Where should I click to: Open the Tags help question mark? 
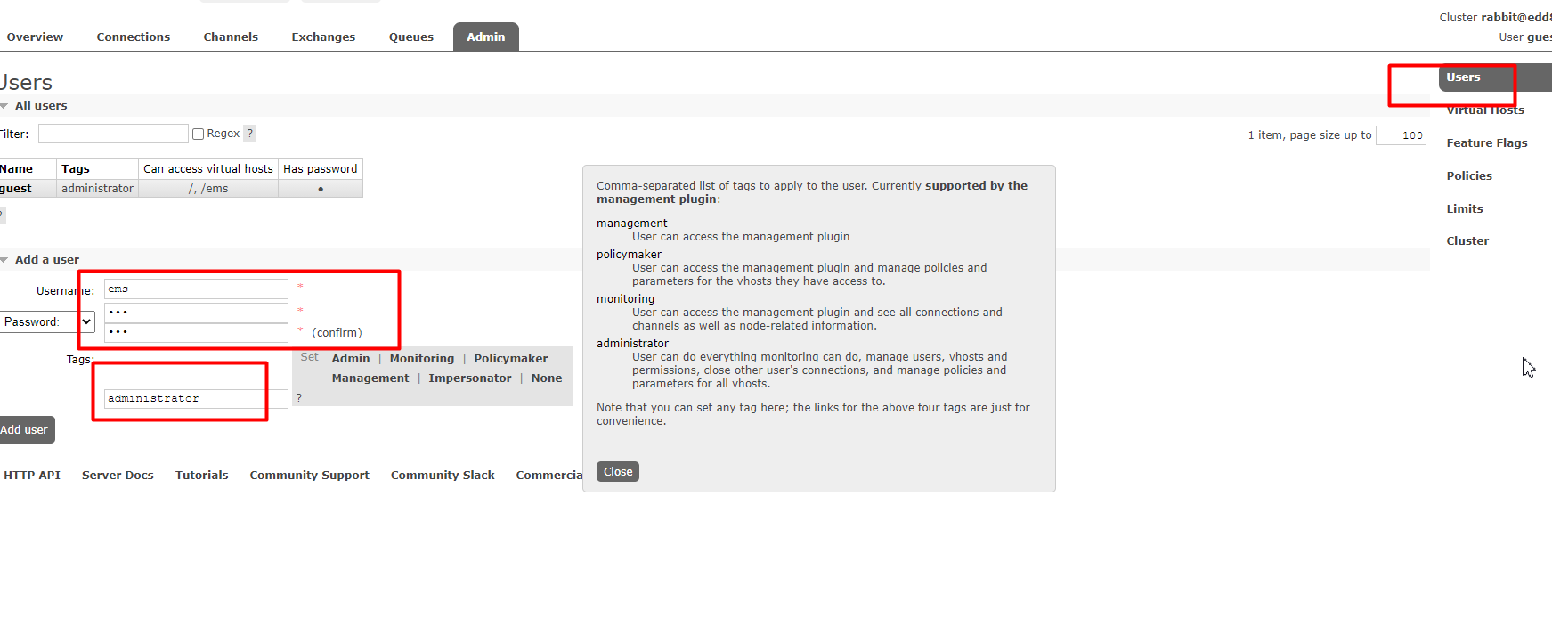pos(299,398)
